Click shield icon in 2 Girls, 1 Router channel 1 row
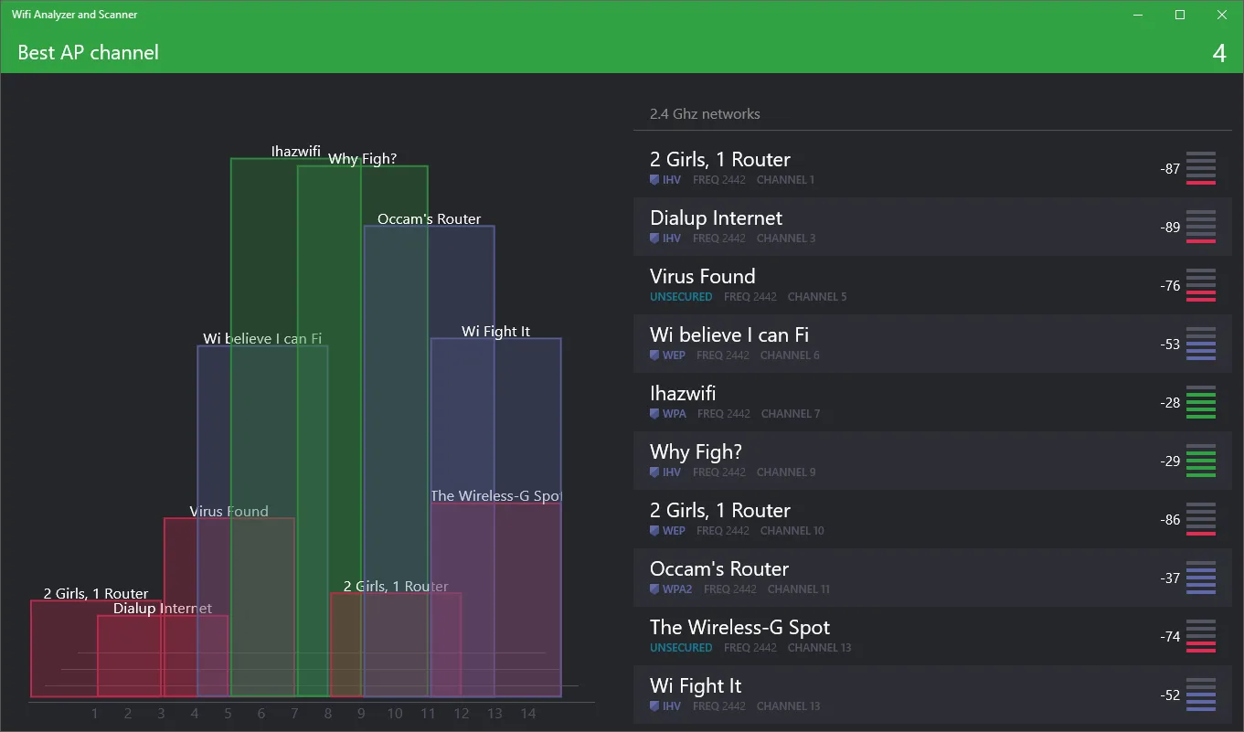Screen dimensions: 1244x732 pyautogui.click(x=654, y=180)
